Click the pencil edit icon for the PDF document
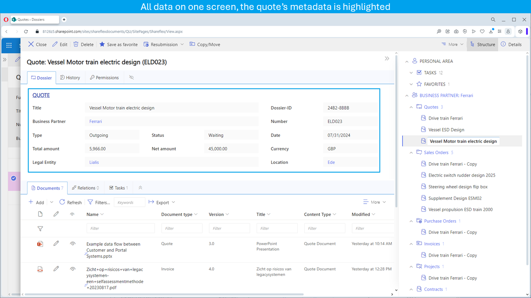Viewport: 531px width, 298px height. tap(56, 269)
